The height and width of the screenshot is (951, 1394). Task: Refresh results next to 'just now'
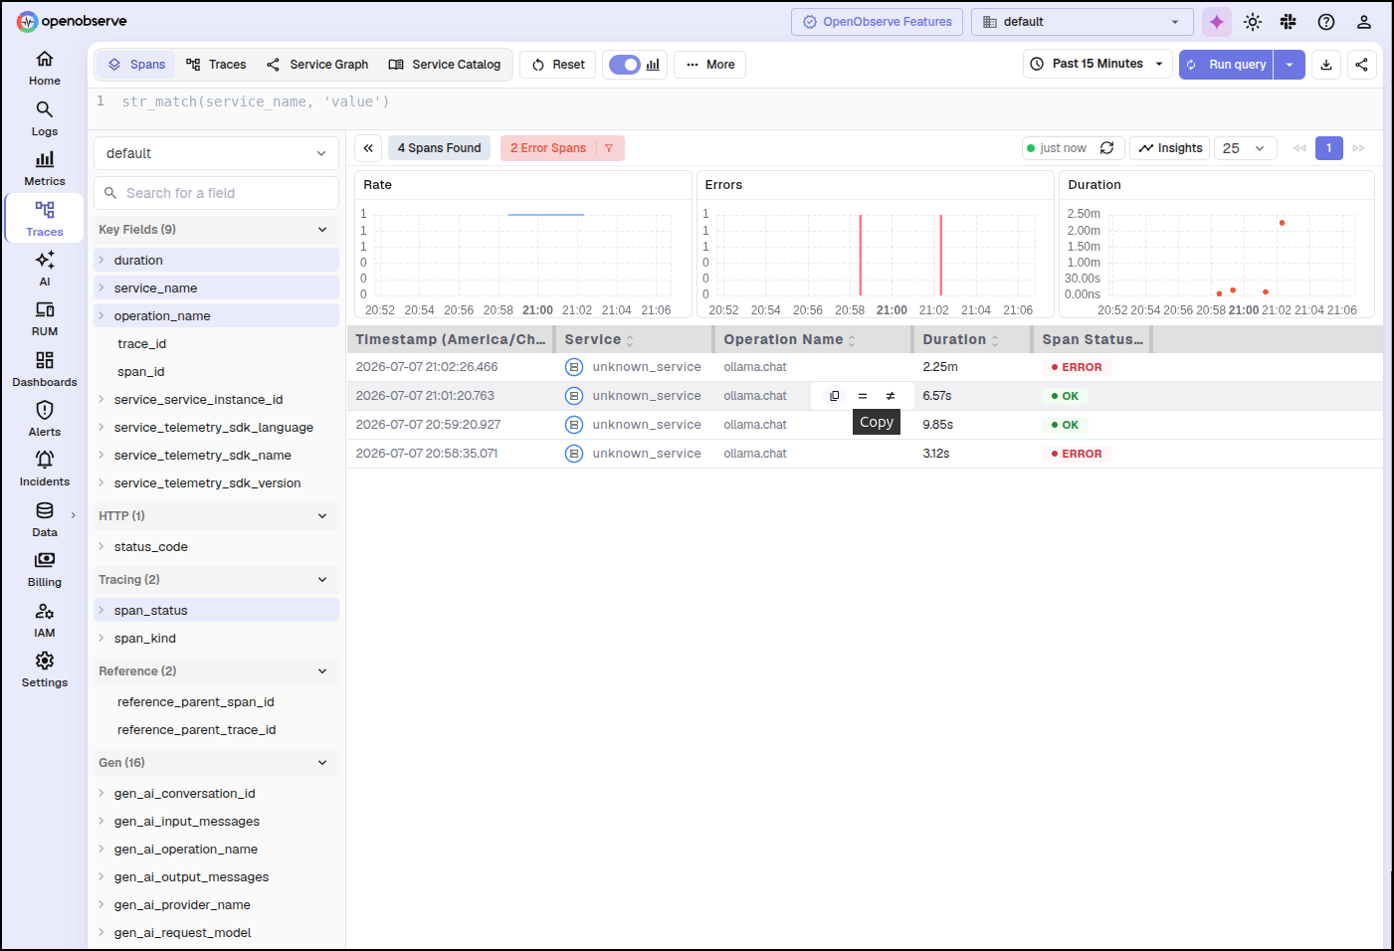[1106, 148]
